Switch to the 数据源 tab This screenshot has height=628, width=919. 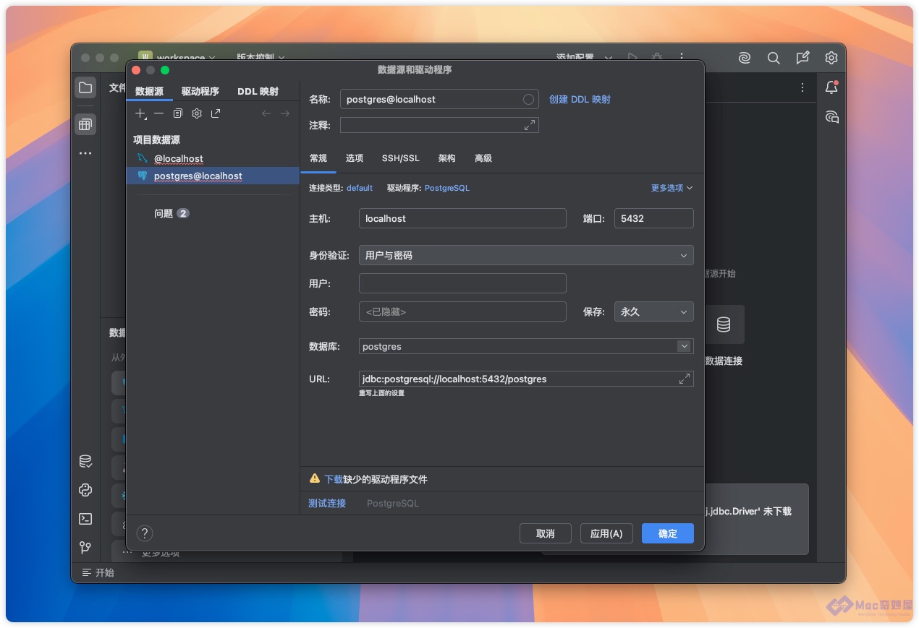149,91
